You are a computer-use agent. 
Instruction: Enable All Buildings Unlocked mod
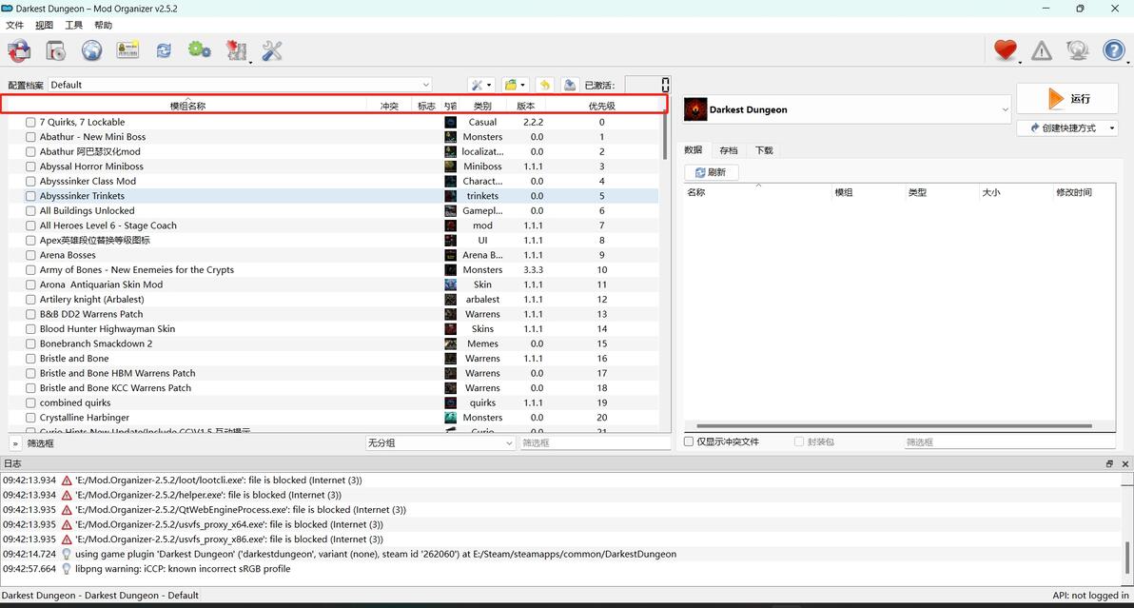coord(30,210)
